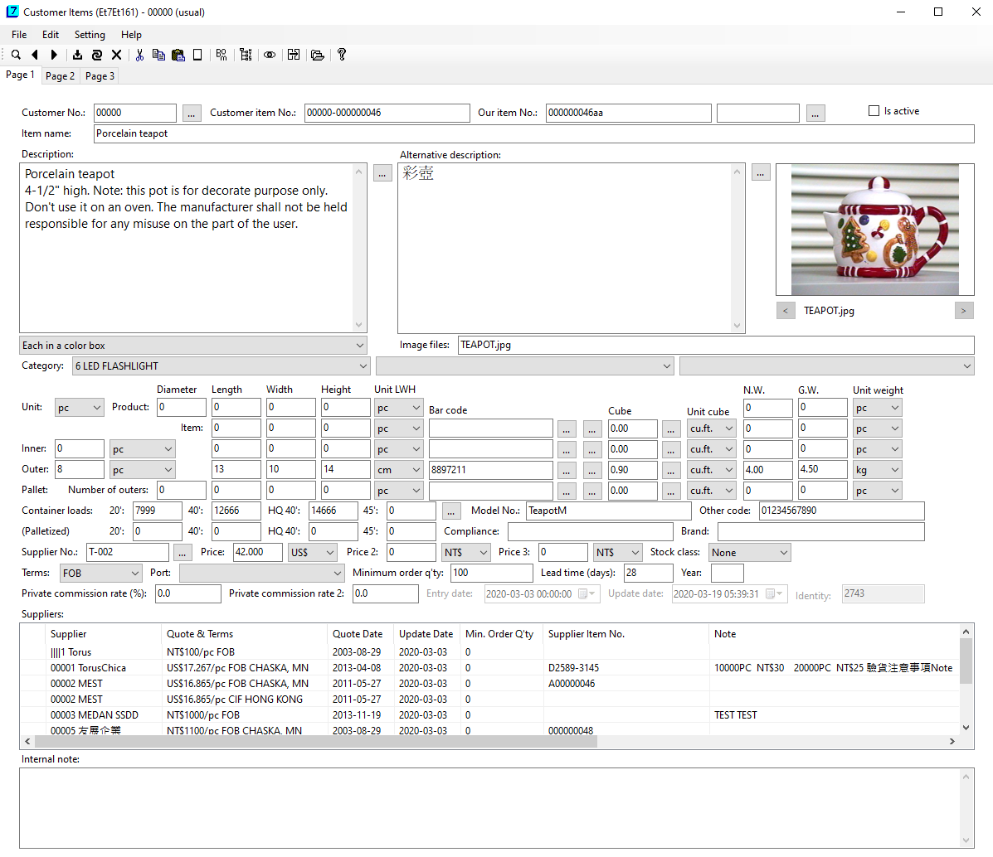Click the Minimum order q'ty field
This screenshot has height=857, width=993.
(491, 573)
